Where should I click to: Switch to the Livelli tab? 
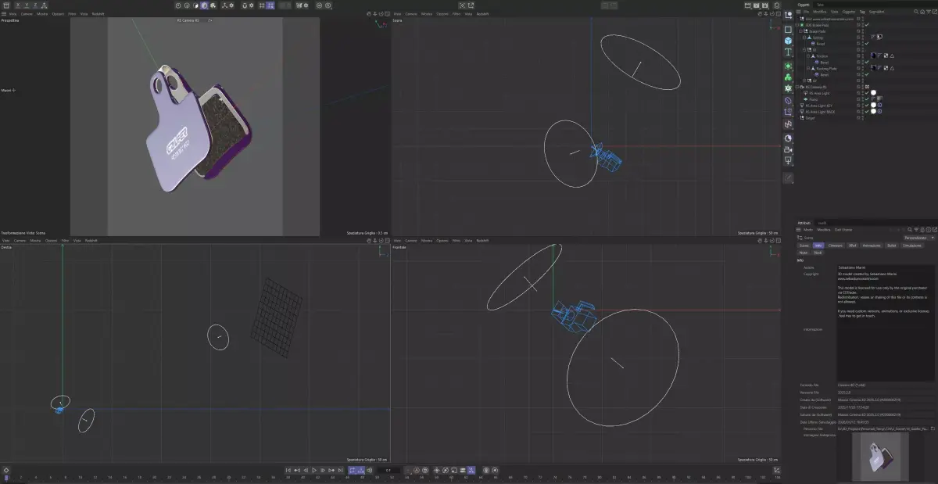[822, 223]
